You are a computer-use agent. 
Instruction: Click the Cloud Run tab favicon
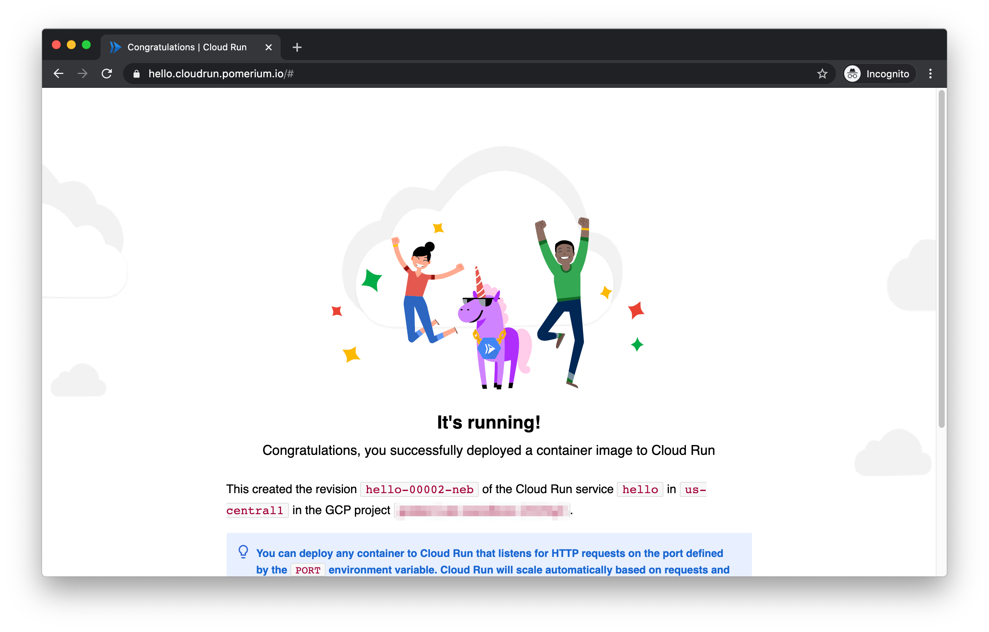coord(116,47)
